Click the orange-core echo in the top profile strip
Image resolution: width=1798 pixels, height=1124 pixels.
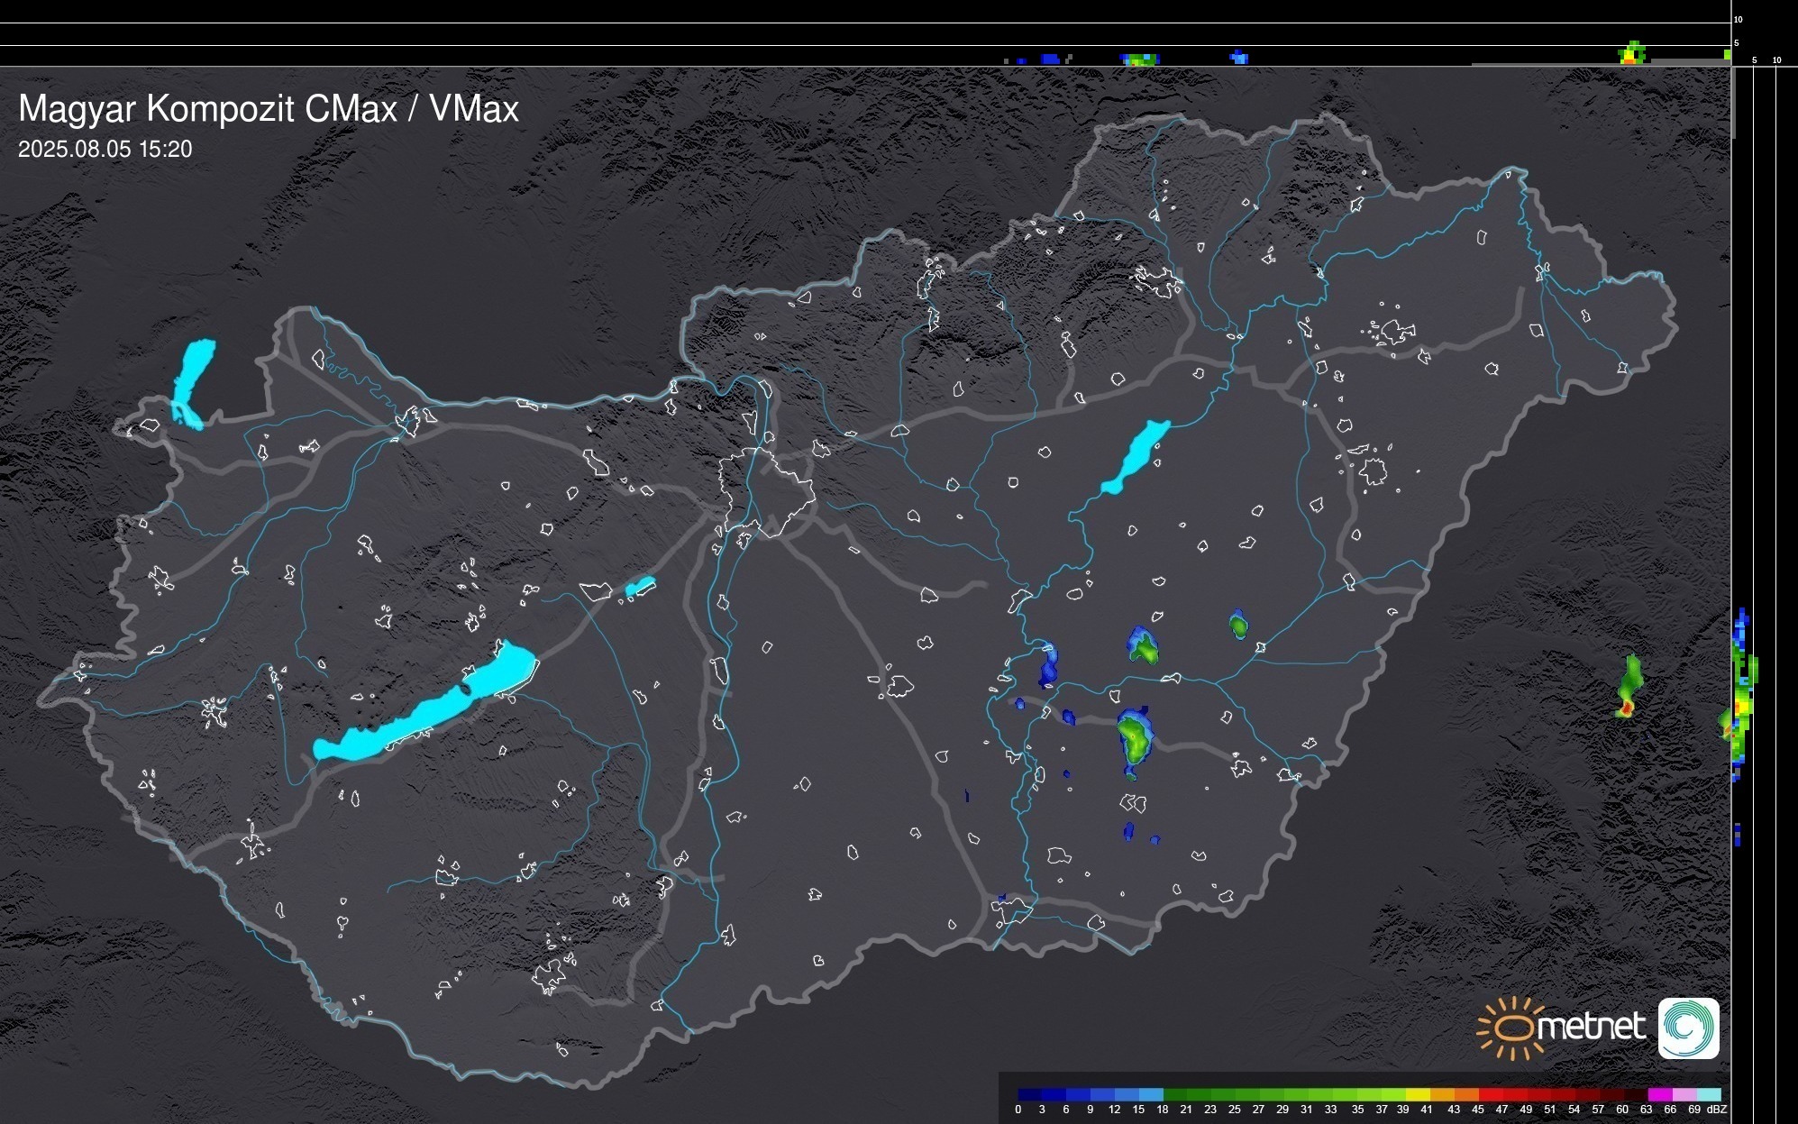point(1631,55)
